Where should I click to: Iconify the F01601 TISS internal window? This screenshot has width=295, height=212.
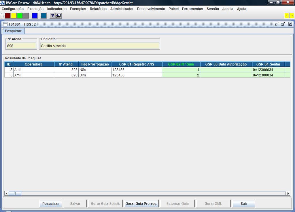pyautogui.click(x=277, y=24)
